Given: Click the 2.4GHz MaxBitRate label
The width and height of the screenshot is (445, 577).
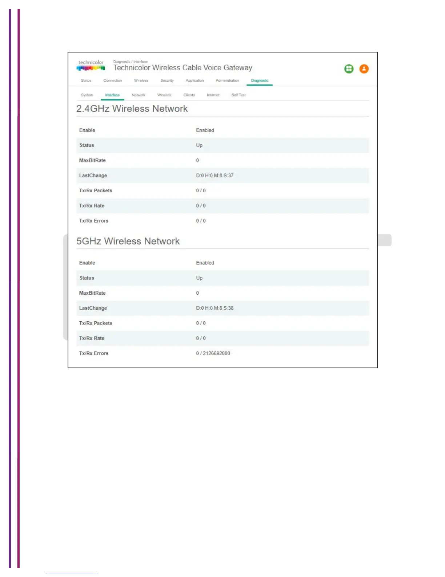Looking at the screenshot, I should click(92, 161).
